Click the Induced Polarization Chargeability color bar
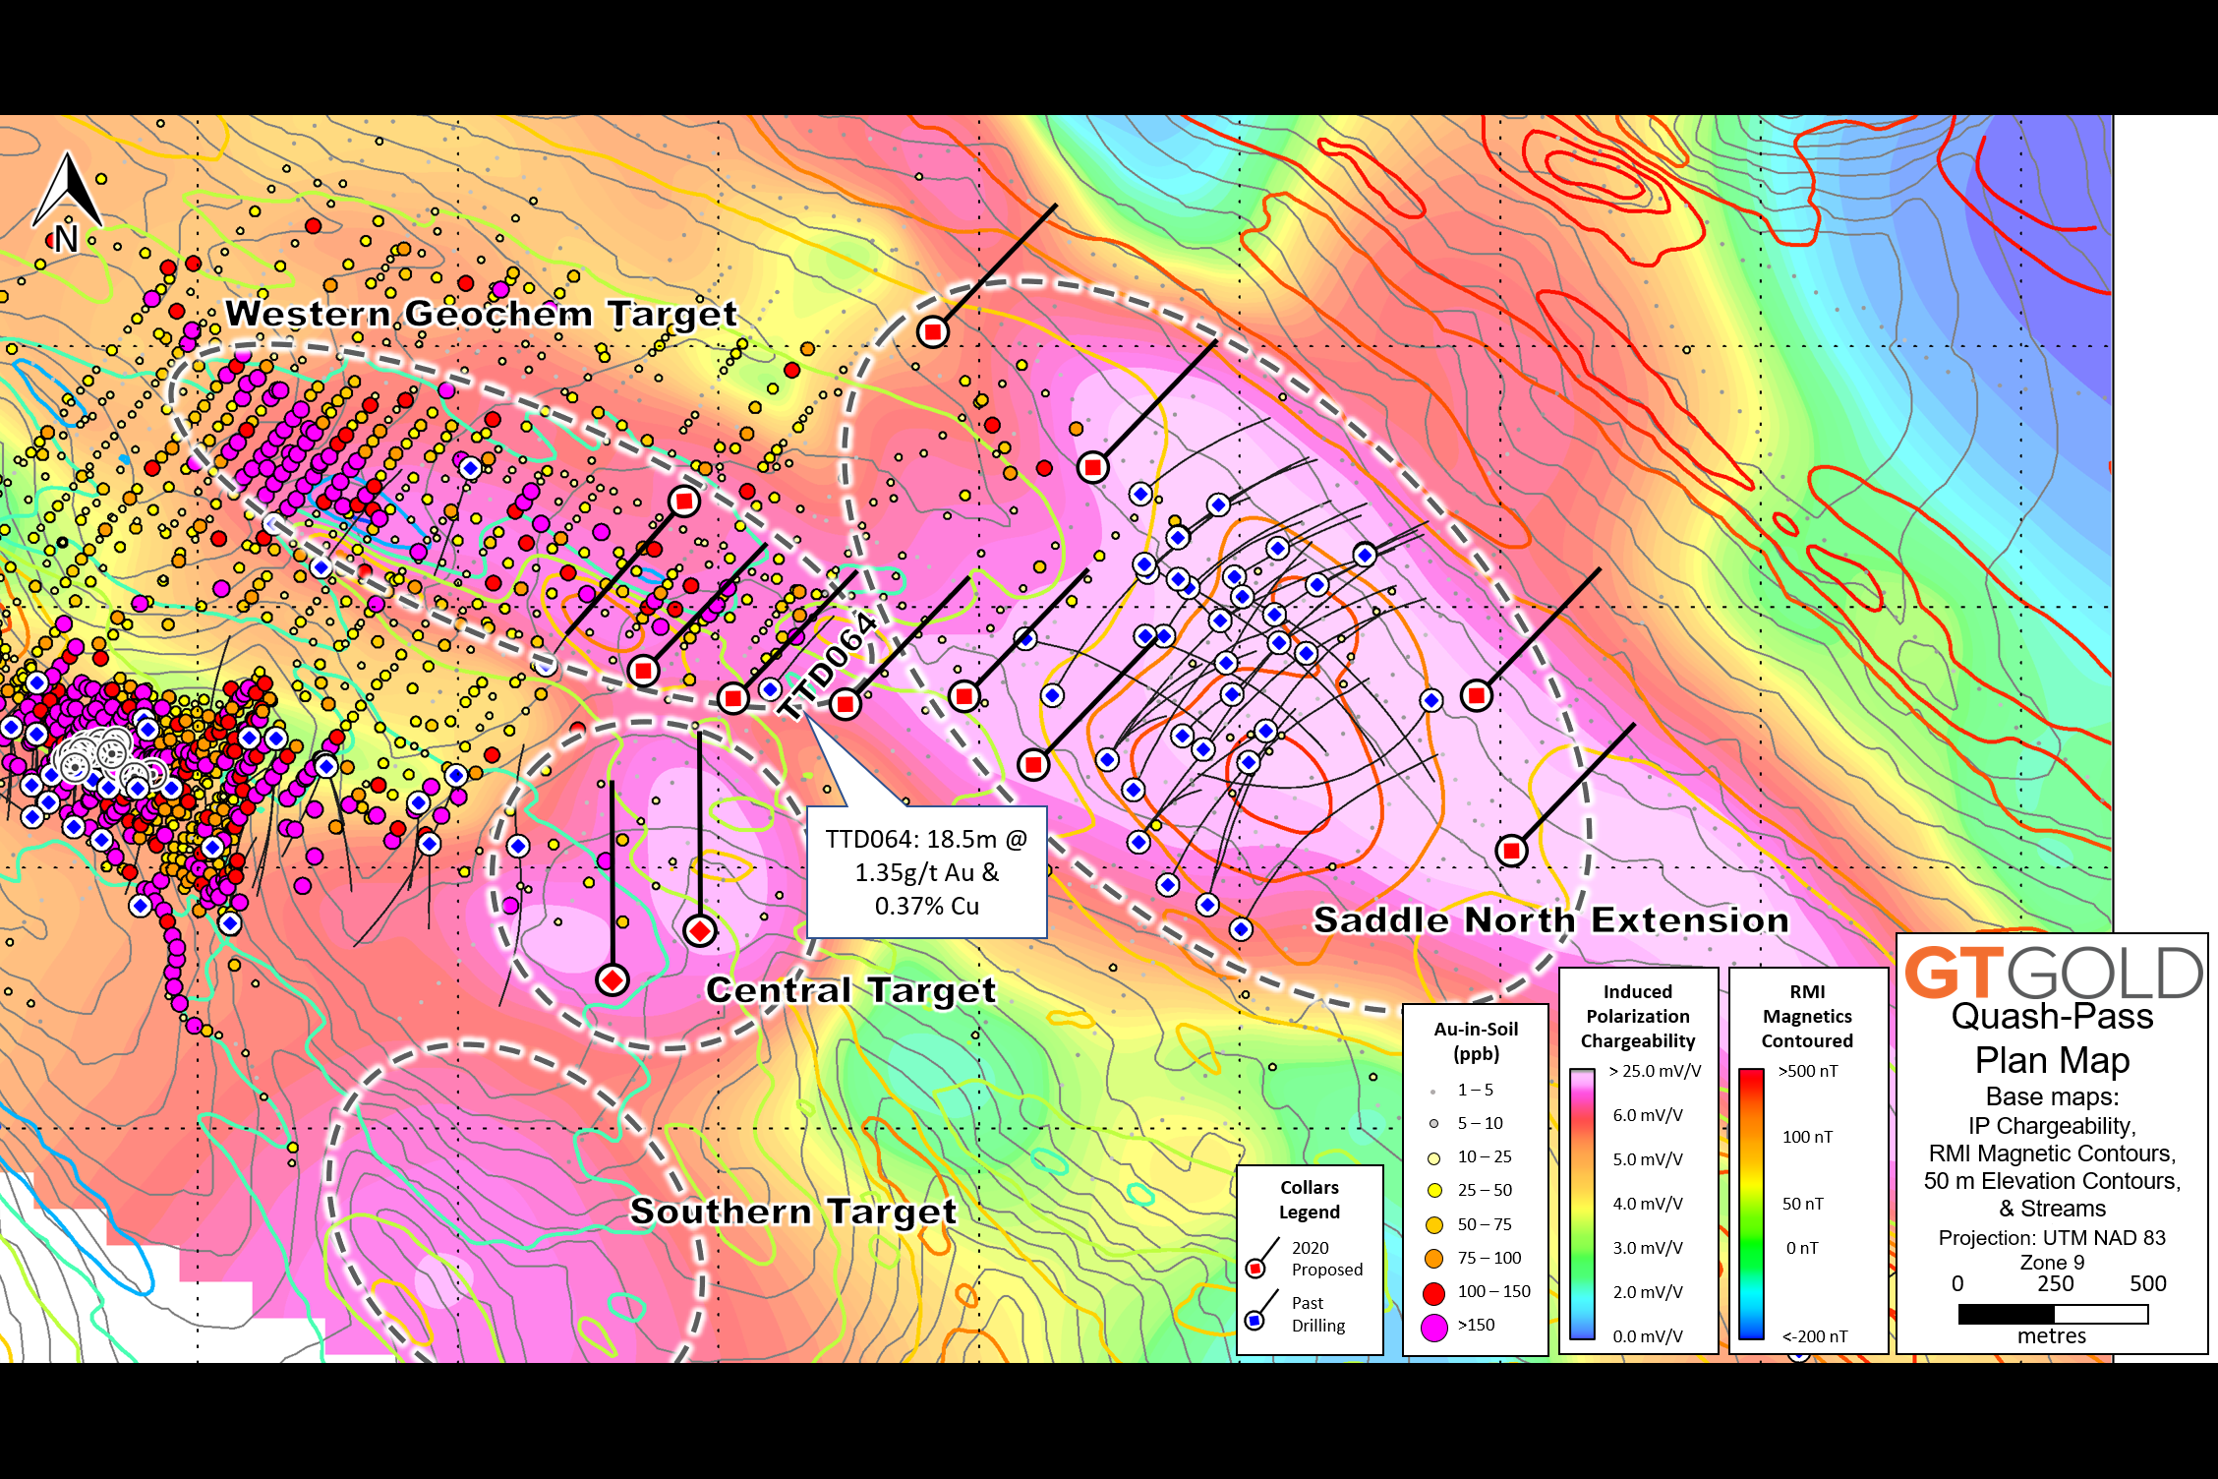Viewport: 2218px width, 1479px height. (x=1582, y=1204)
